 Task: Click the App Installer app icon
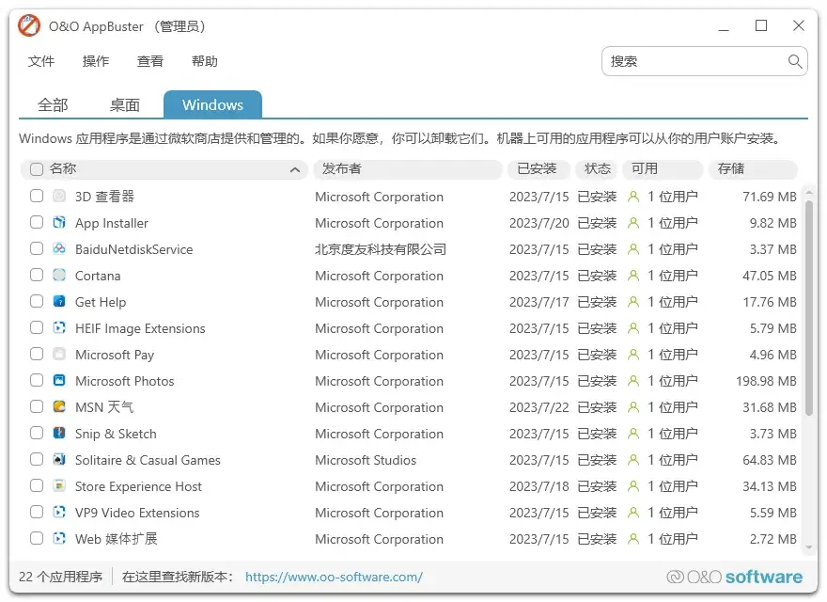59,223
